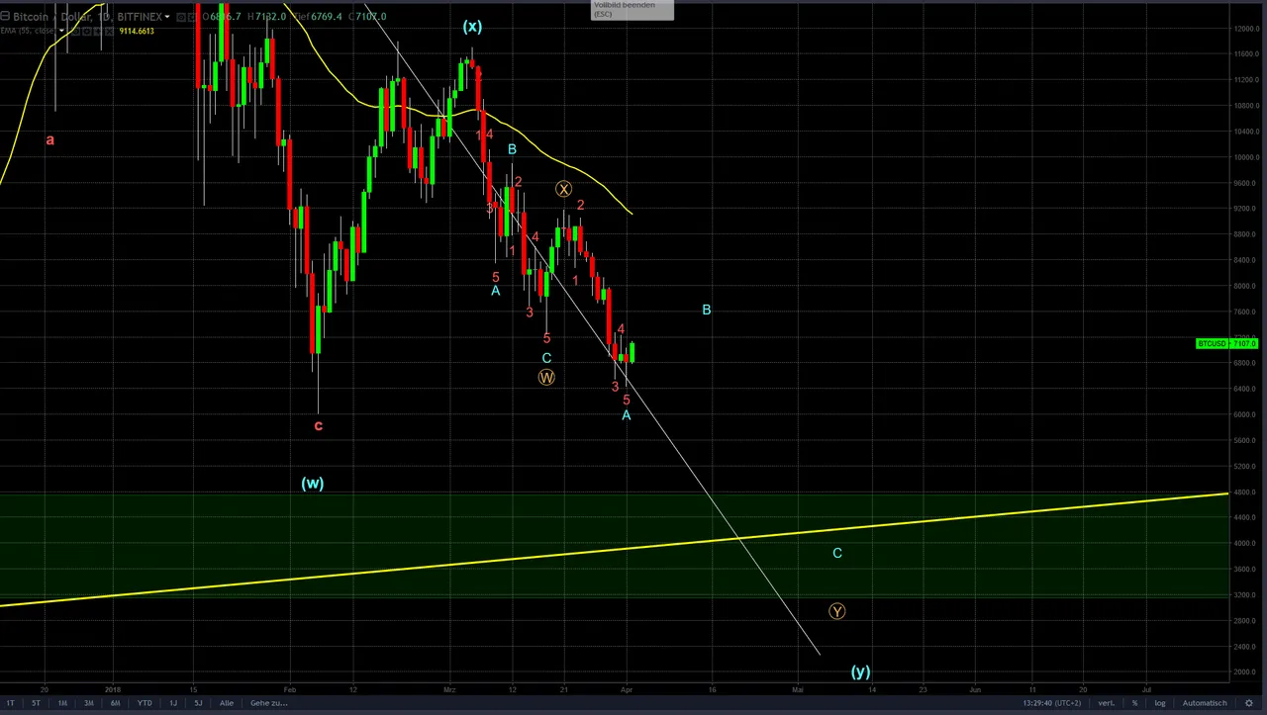The height and width of the screenshot is (715, 1267).
Task: Hide EMA indicator using eye icon
Action: pyautogui.click(x=75, y=31)
